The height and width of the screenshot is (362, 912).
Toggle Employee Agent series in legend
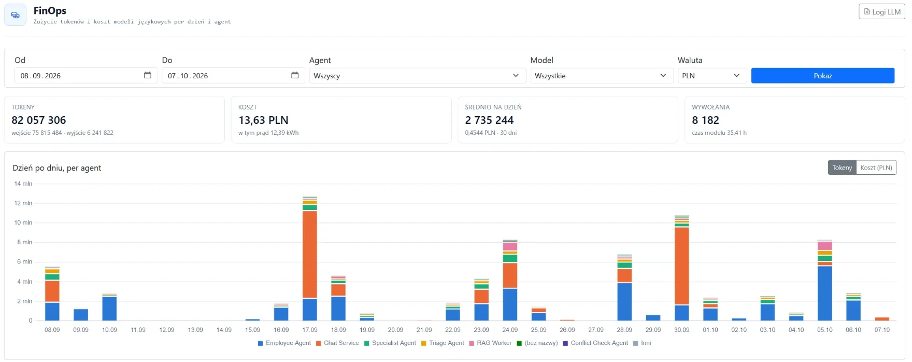coord(284,343)
